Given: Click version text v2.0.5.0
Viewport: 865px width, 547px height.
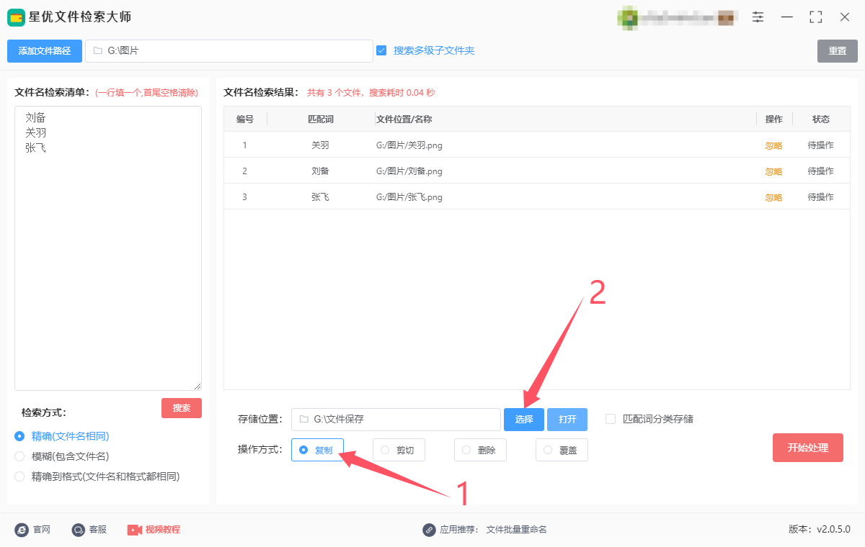Looking at the screenshot, I should [x=833, y=530].
